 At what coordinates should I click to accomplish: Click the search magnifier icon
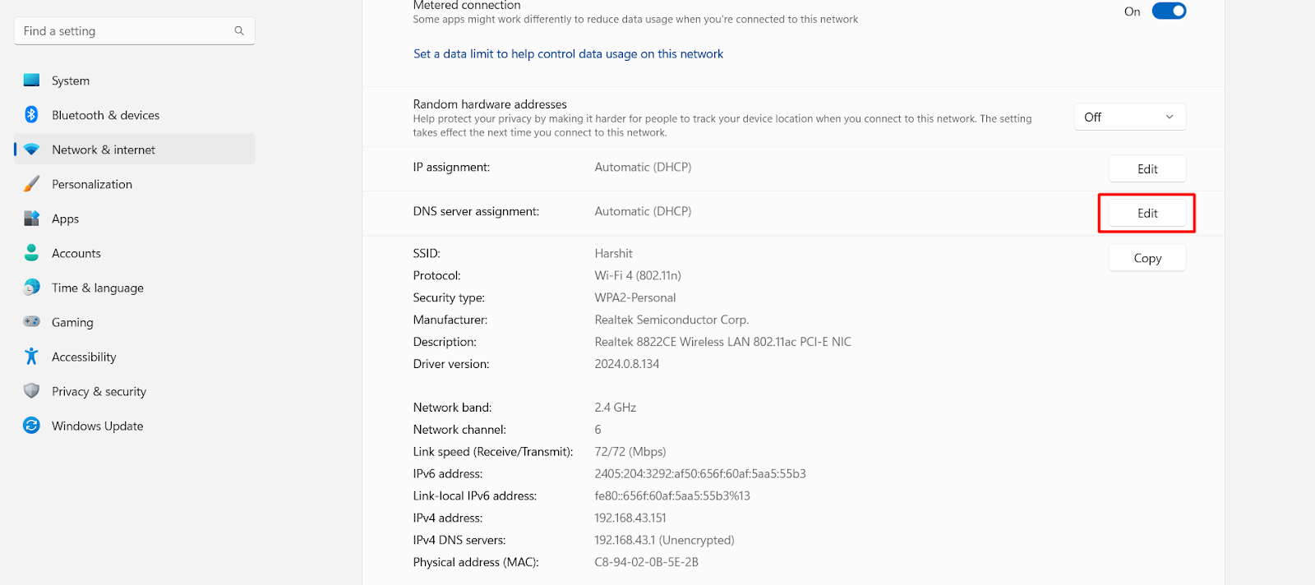pyautogui.click(x=239, y=31)
